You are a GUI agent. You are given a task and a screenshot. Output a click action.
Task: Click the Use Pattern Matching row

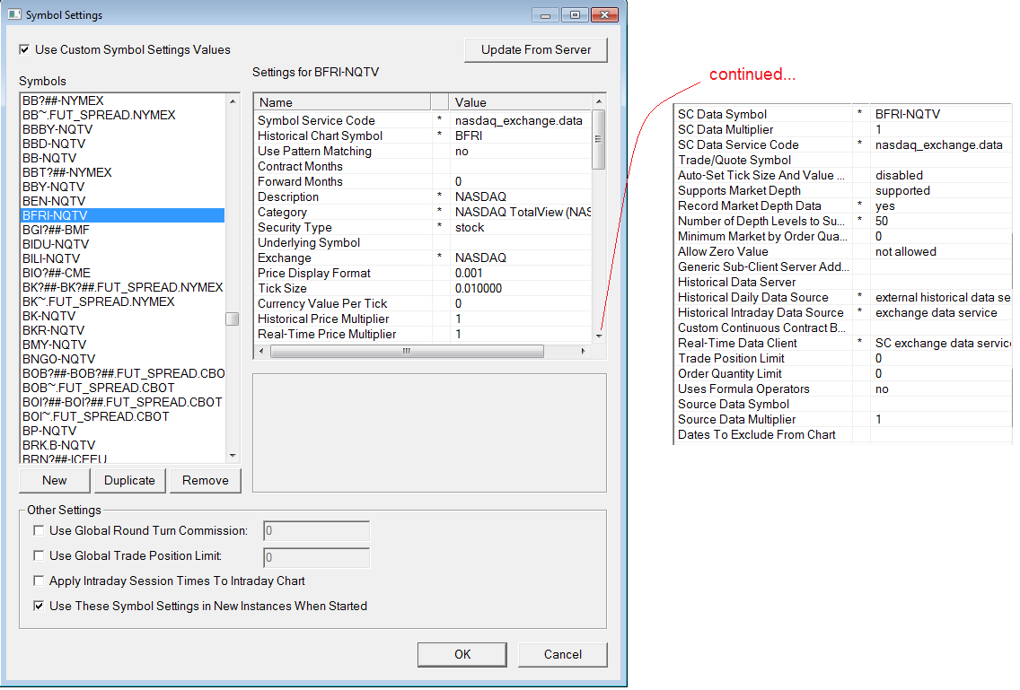(423, 151)
